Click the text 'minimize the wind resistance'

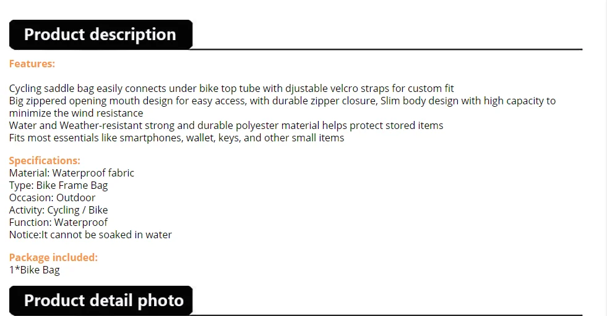coord(76,113)
